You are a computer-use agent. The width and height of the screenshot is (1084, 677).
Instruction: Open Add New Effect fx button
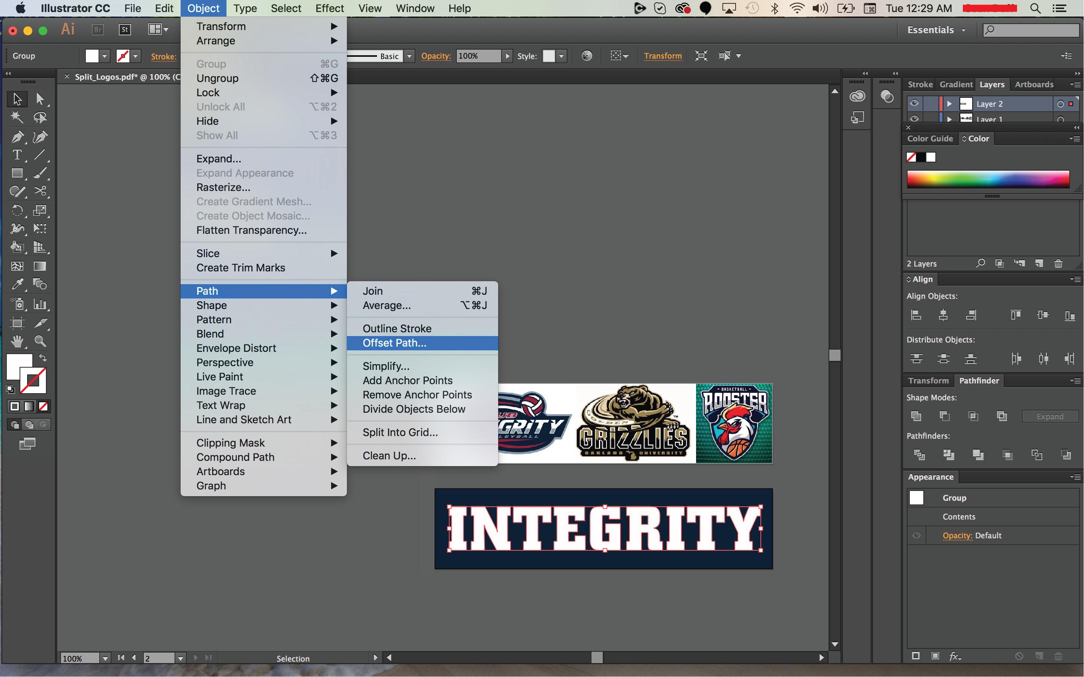955,656
